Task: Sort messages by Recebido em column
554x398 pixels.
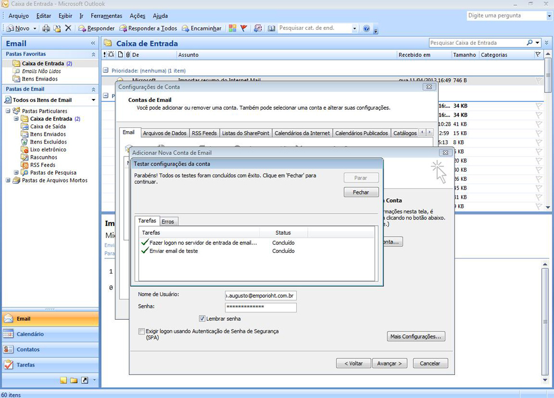Action: [424, 55]
